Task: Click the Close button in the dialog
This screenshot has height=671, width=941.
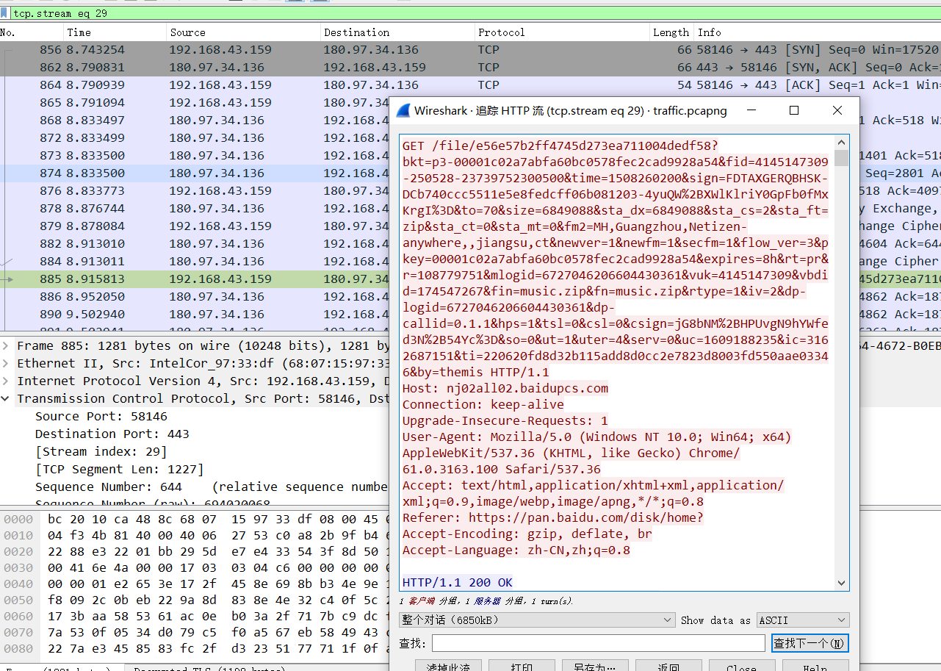Action: [x=741, y=667]
